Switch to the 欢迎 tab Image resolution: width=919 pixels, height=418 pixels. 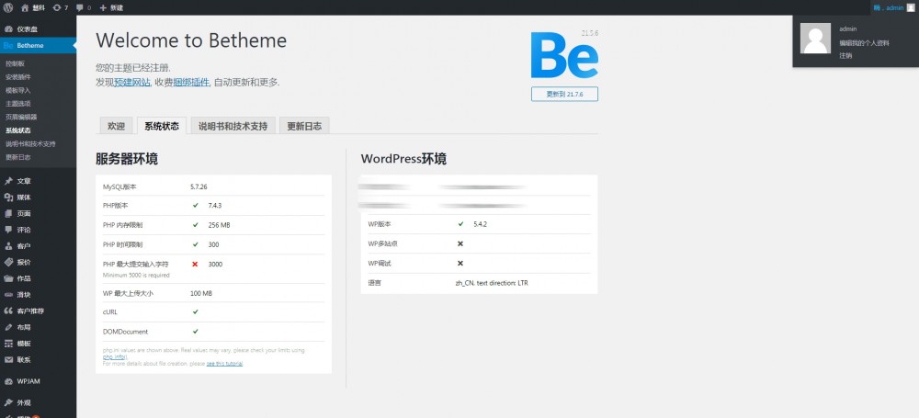click(116, 126)
